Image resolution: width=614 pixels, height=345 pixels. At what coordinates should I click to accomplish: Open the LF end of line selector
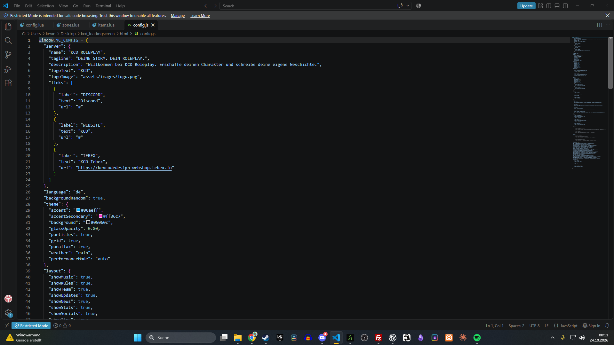point(546,325)
